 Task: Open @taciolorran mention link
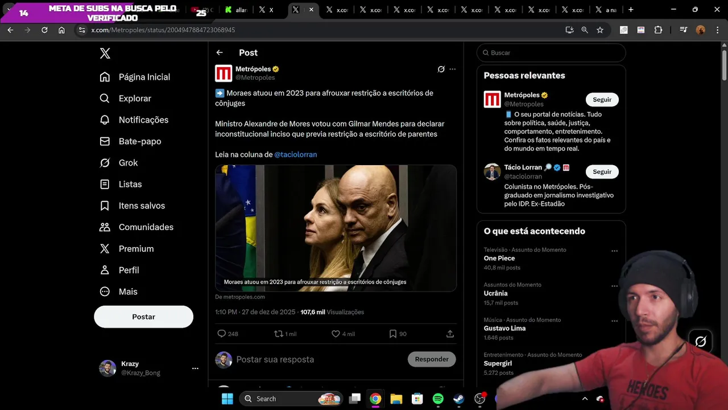point(296,154)
